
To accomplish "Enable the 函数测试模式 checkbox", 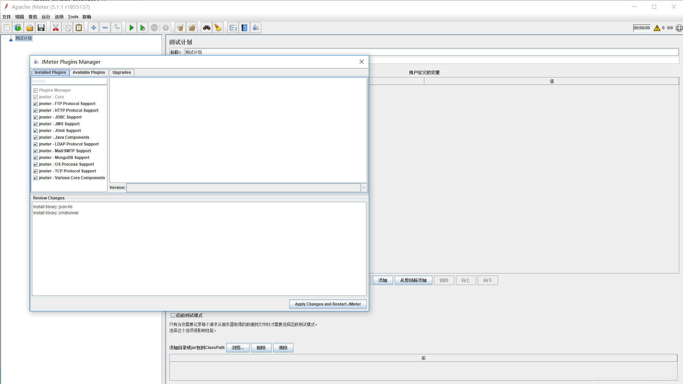I will coord(173,315).
